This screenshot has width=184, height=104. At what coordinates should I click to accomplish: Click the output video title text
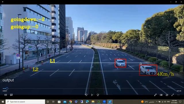(8, 80)
